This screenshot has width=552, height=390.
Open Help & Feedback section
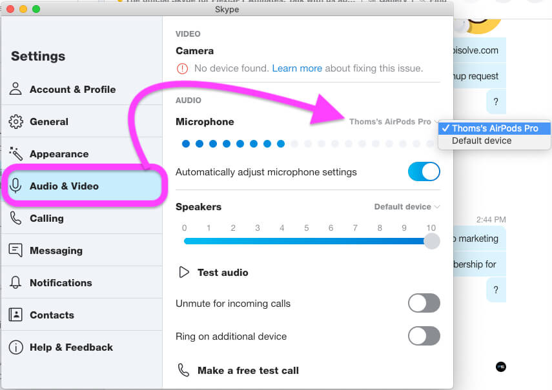pos(82,347)
